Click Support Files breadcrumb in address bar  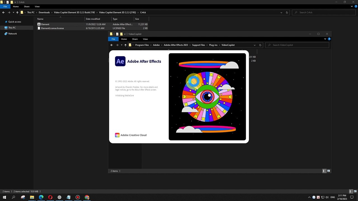199,45
